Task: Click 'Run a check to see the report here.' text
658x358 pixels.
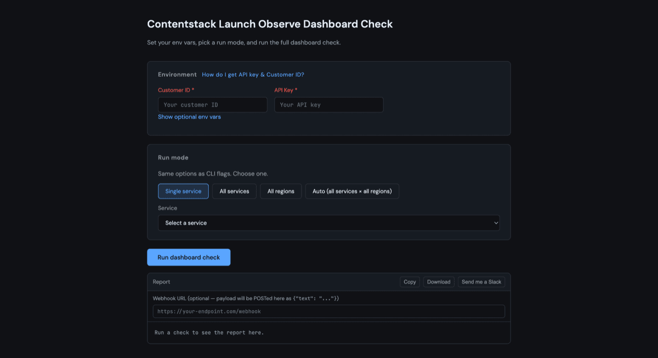Action: pyautogui.click(x=209, y=333)
